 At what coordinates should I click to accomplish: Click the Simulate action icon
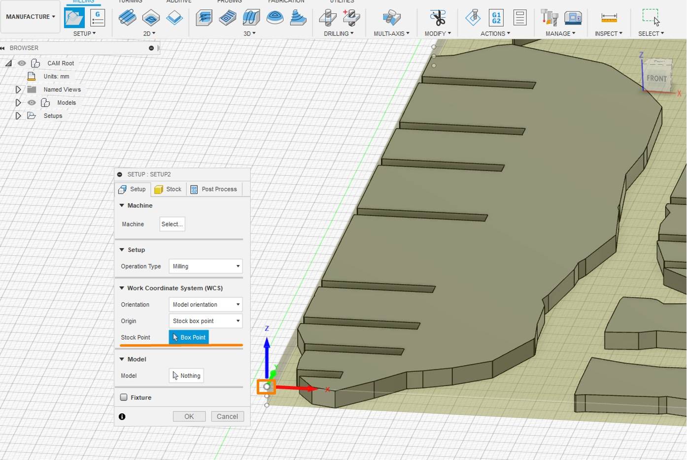click(473, 18)
